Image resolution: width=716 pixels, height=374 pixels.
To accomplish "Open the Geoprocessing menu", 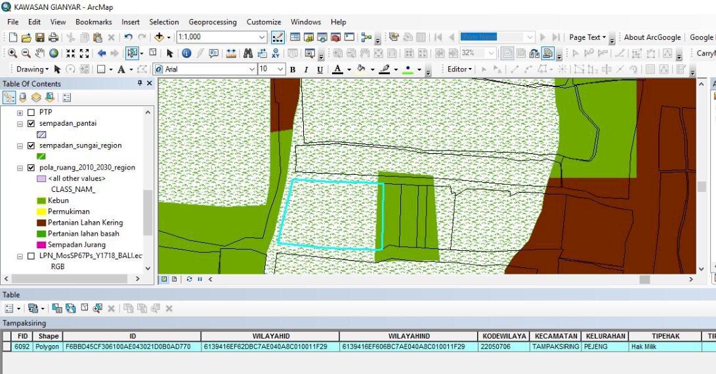I will pos(213,22).
